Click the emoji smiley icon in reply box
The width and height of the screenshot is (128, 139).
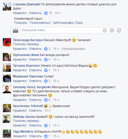click(105, 30)
